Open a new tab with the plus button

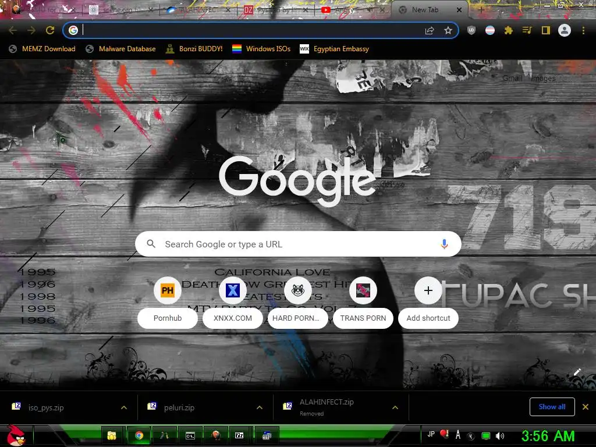(481, 10)
